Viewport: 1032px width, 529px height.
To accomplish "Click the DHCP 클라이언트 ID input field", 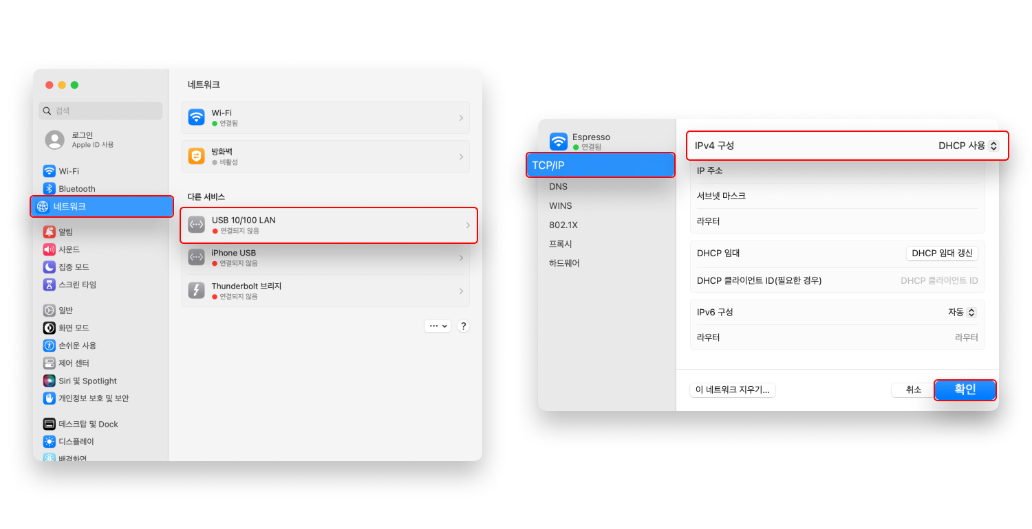I will click(938, 280).
